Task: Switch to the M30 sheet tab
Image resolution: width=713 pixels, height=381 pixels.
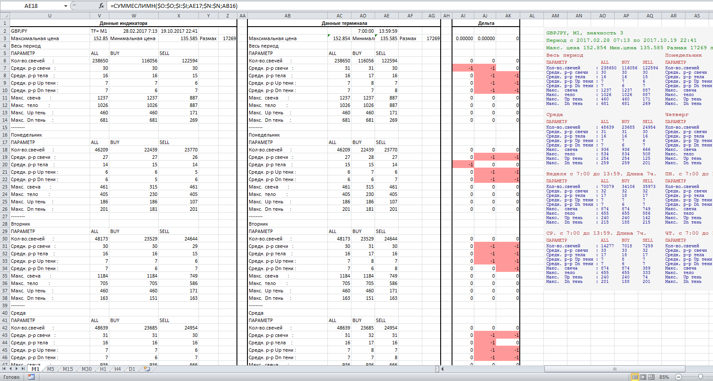Action: point(87,369)
